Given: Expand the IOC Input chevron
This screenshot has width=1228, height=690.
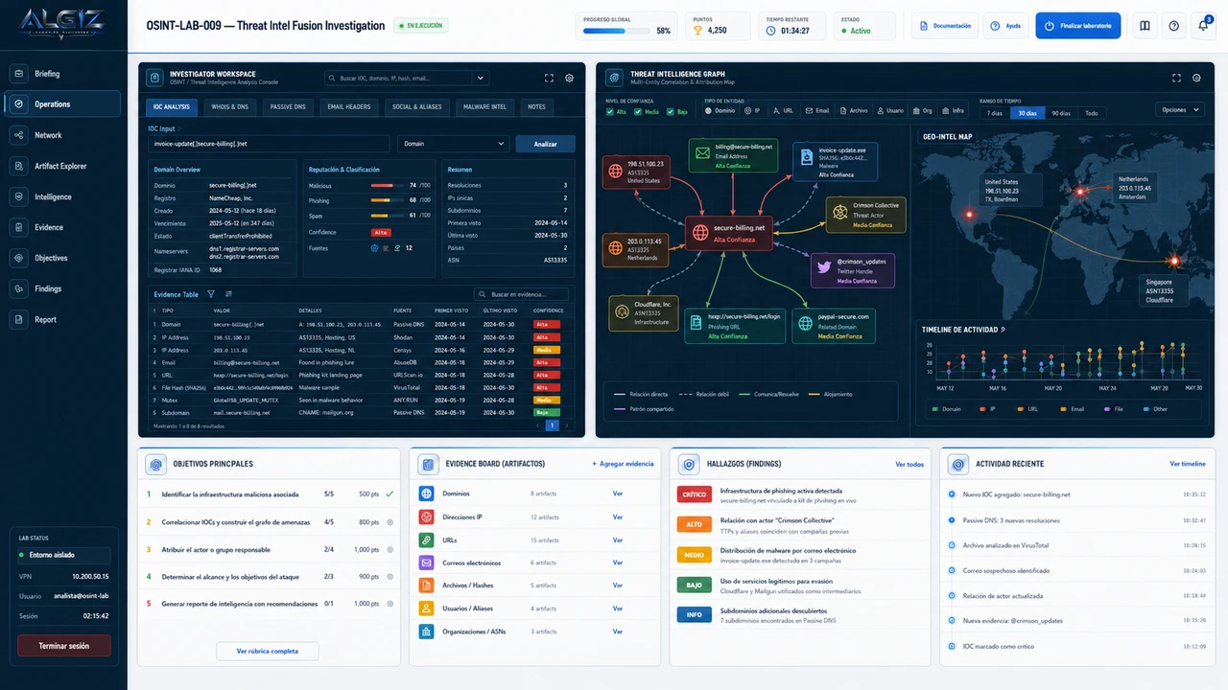Looking at the screenshot, I should [180, 127].
